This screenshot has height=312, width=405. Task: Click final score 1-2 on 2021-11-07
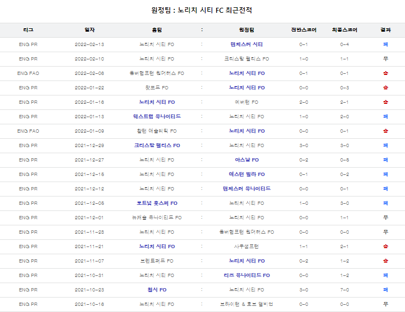pyautogui.click(x=344, y=261)
